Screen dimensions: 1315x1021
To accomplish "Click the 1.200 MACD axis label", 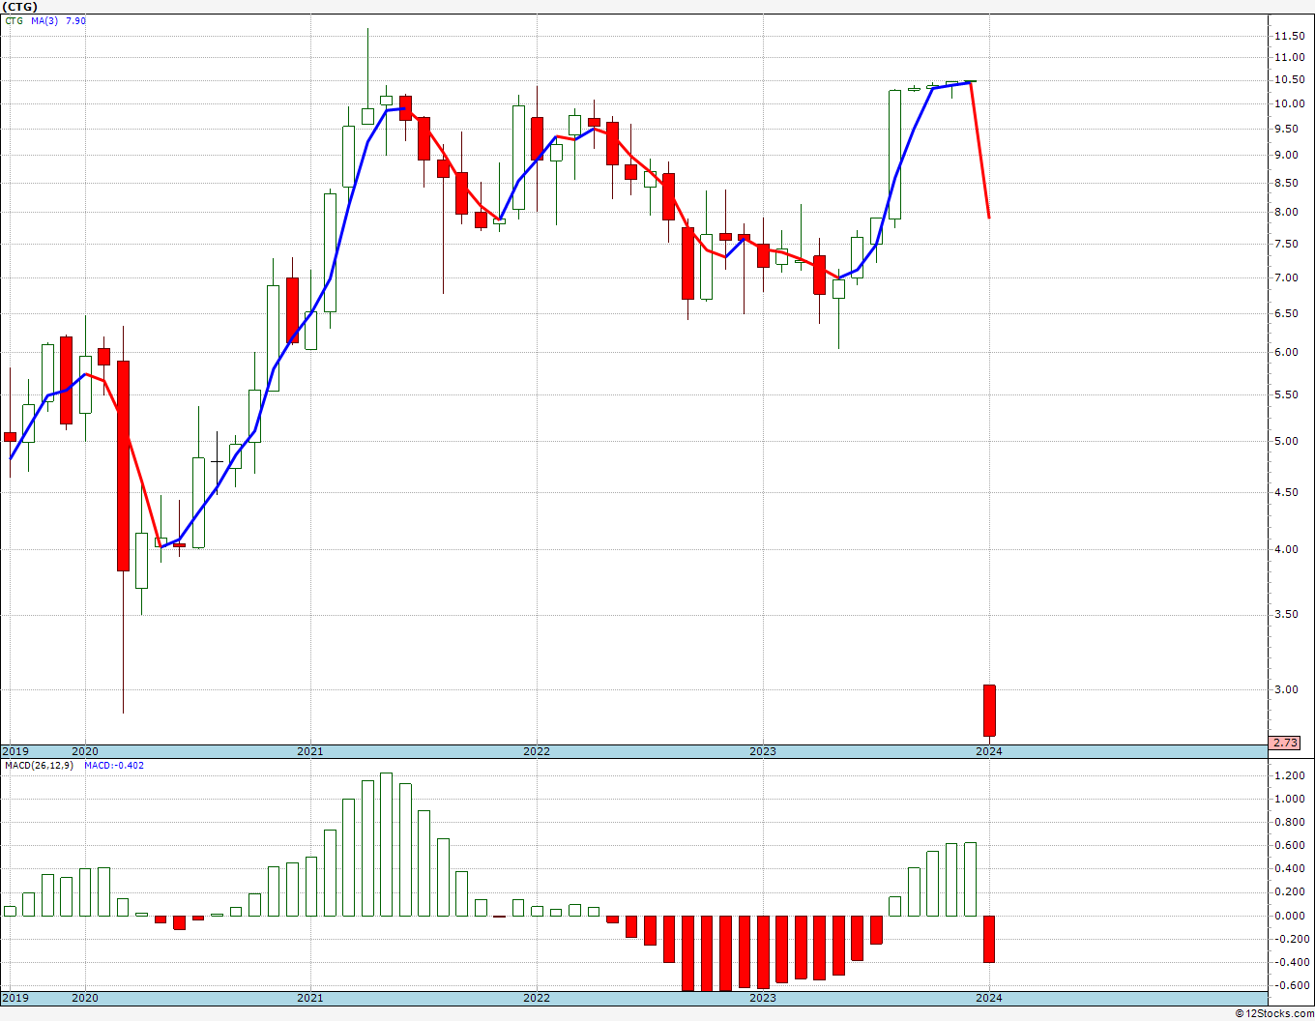I will 1289,776.
